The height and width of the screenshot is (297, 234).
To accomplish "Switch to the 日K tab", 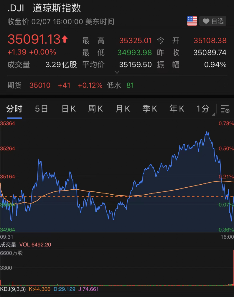I will coord(69,109).
